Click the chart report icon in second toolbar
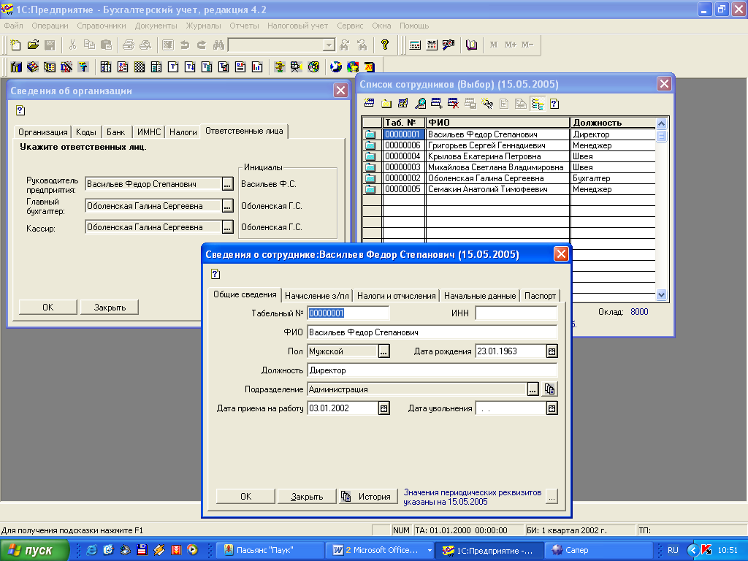Screen dimensions: 748x561 click(x=257, y=66)
